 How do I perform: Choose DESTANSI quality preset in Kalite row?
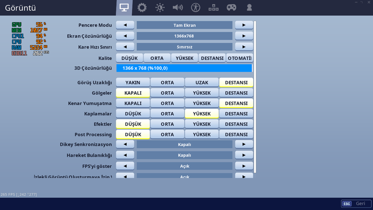pyautogui.click(x=212, y=58)
